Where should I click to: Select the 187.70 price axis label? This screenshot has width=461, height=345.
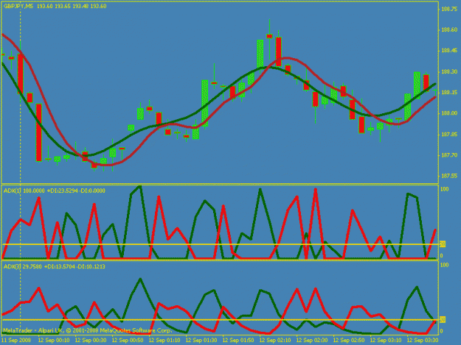[449, 155]
